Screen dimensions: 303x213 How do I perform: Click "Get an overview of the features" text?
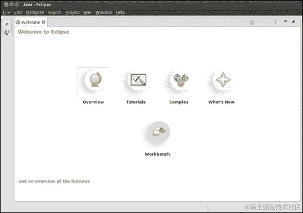(55, 181)
